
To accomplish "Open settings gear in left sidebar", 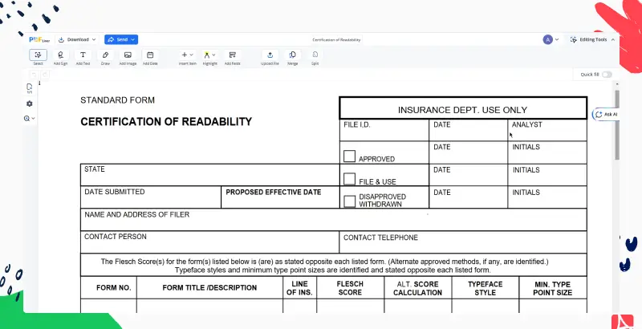I will [x=29, y=104].
